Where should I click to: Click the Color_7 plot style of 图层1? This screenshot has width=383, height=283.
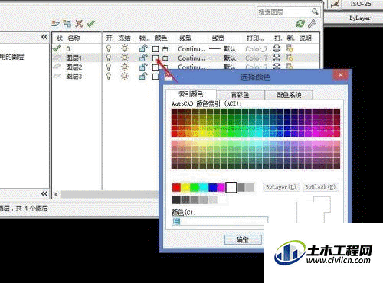point(257,58)
